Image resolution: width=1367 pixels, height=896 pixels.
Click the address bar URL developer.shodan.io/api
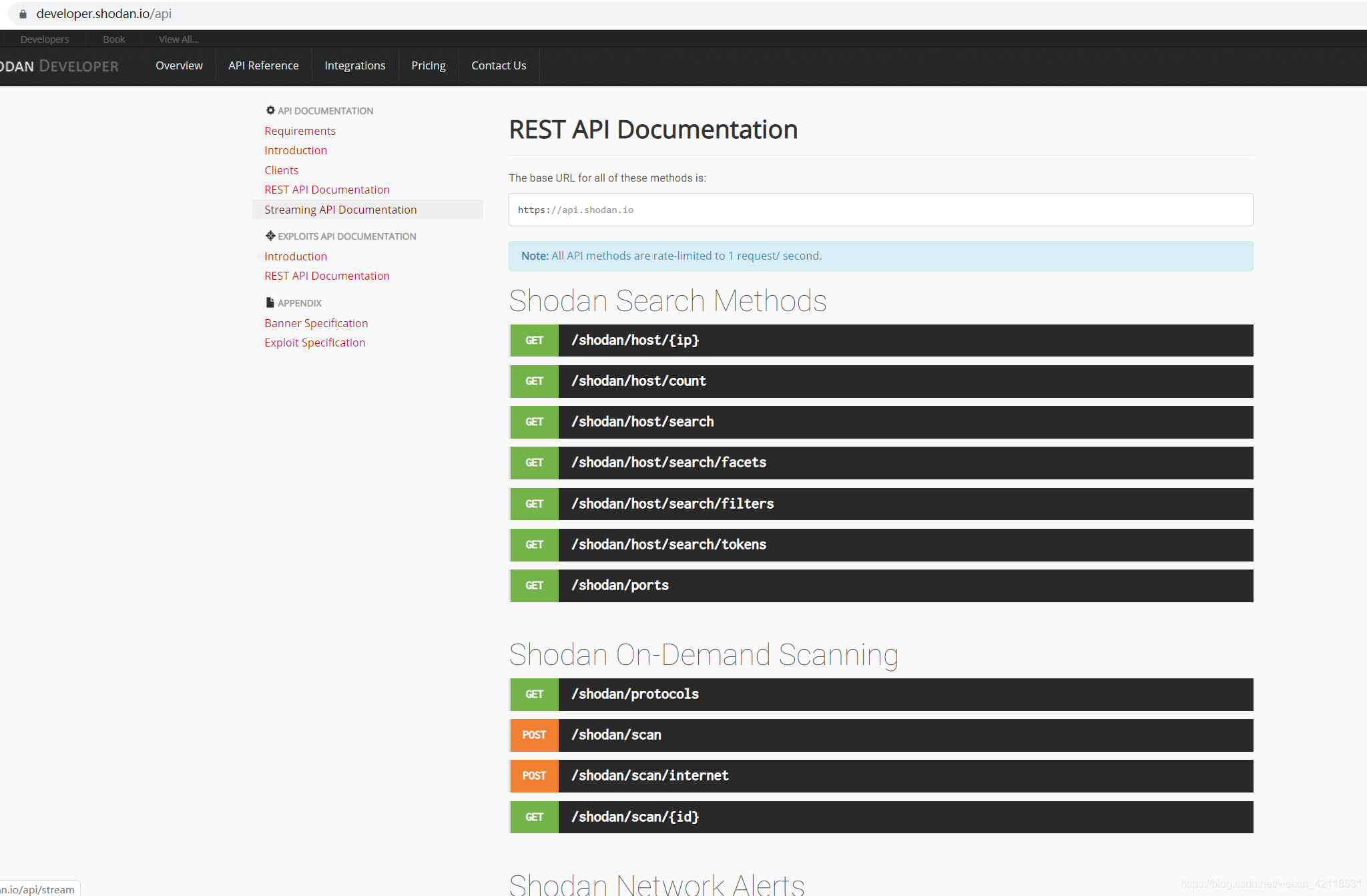pos(103,14)
